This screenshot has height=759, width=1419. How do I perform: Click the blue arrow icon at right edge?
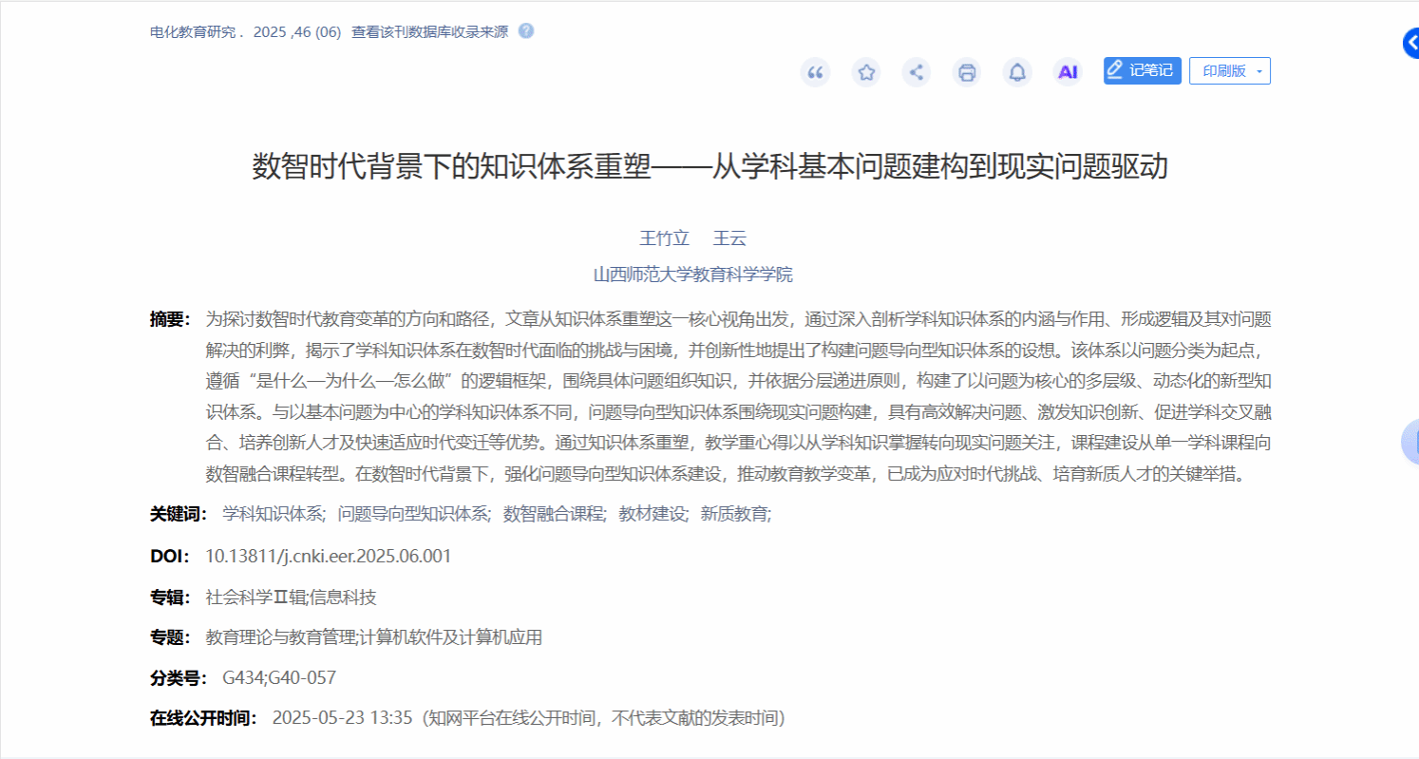1410,43
